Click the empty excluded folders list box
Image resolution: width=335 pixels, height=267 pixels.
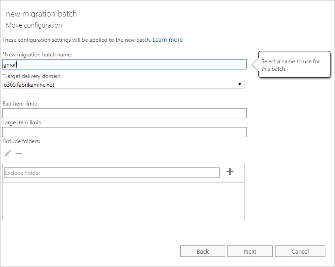(x=123, y=201)
